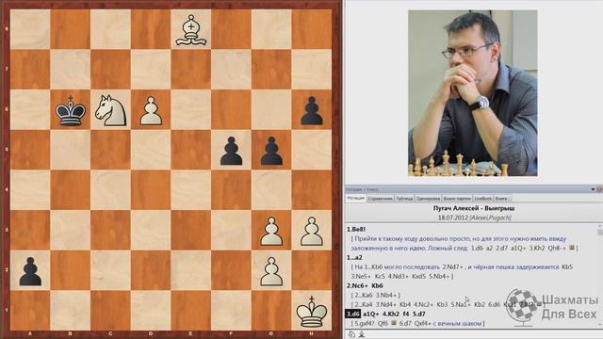Open variation move 3.Kh2
The height and width of the screenshot is (339, 603).
pos(536,248)
